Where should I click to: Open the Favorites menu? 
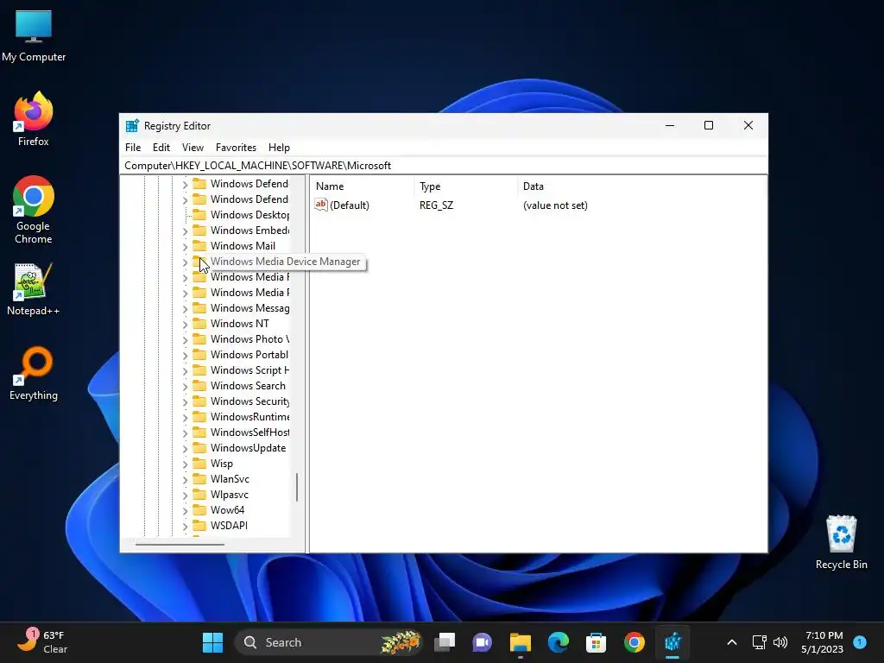click(236, 147)
